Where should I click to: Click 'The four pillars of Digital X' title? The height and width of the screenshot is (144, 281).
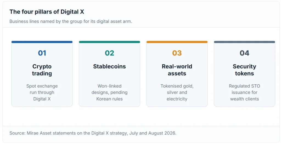[47, 12]
